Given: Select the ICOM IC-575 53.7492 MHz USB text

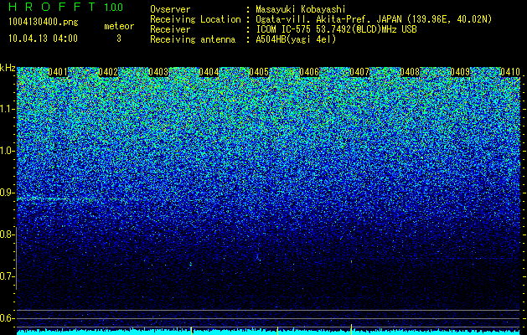Looking at the screenshot, I should click(336, 29).
